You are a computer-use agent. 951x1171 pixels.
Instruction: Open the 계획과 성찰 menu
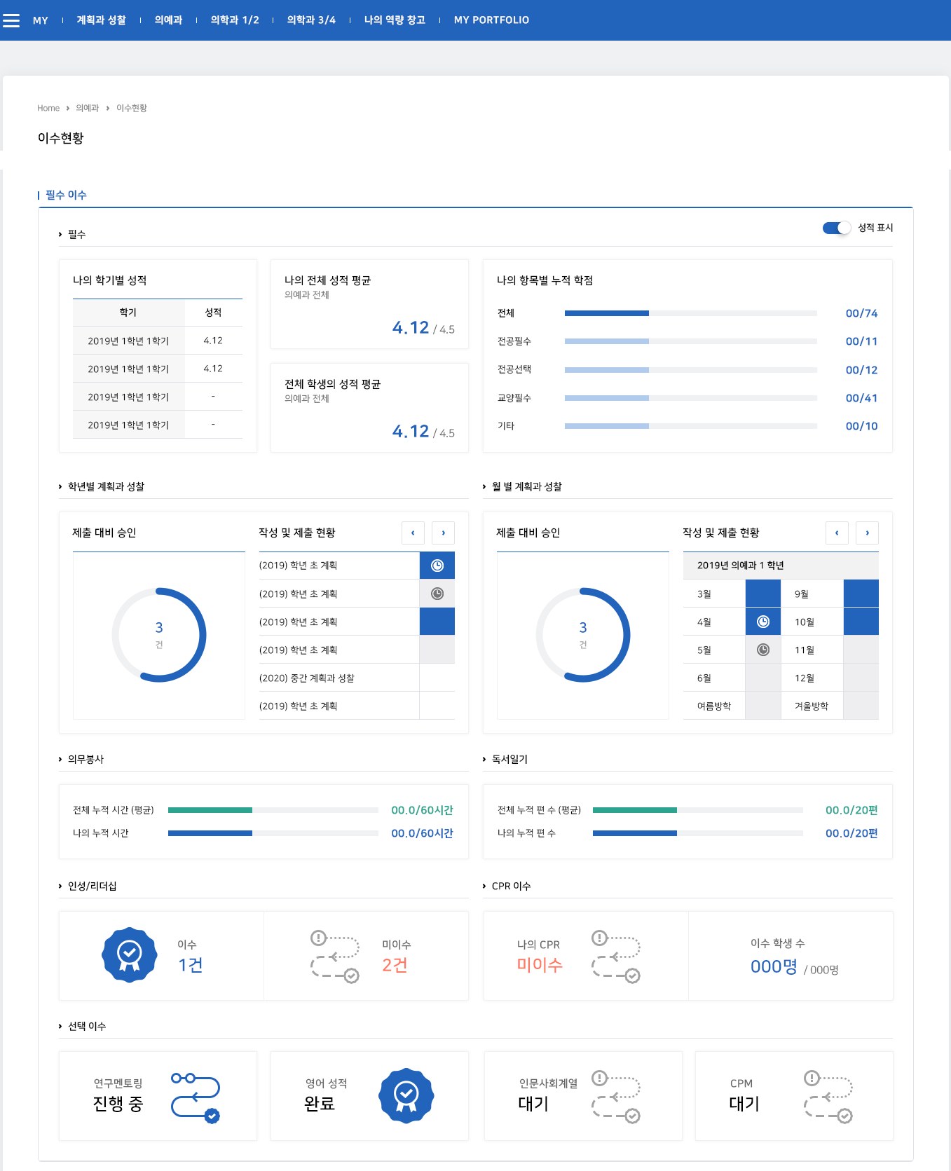click(x=101, y=20)
